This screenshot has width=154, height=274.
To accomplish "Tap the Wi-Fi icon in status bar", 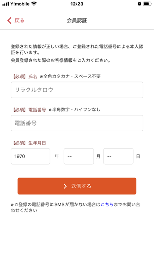I will 34,4.
